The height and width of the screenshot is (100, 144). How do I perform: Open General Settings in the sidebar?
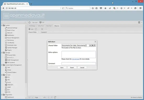click(11, 28)
